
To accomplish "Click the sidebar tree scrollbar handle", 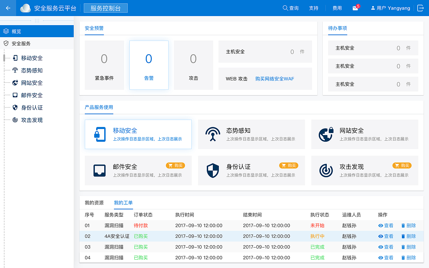I will (x=4, y=58).
